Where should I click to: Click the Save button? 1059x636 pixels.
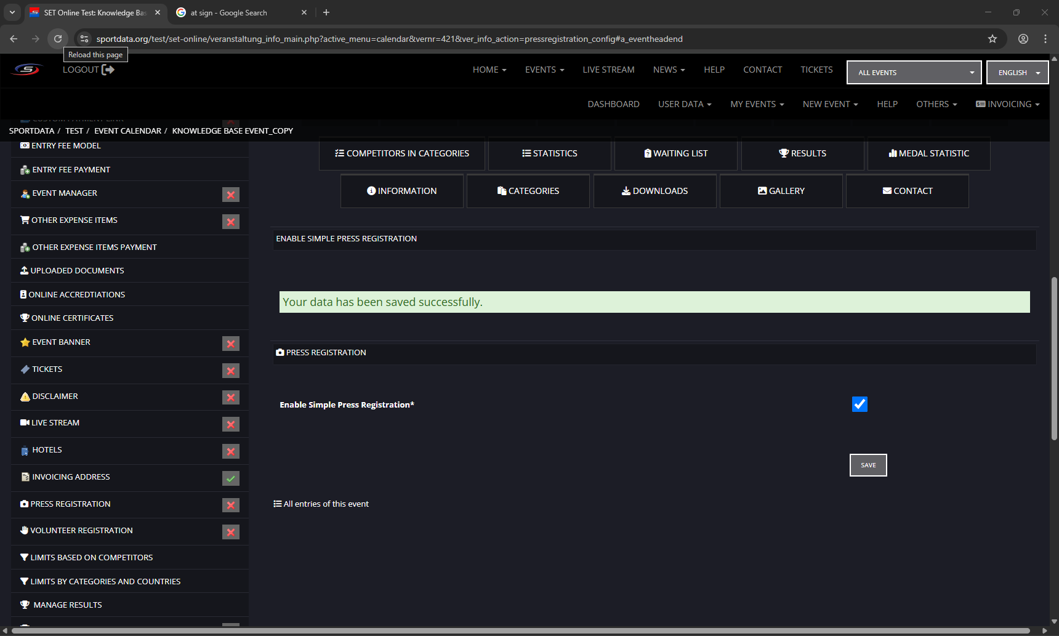click(x=868, y=465)
